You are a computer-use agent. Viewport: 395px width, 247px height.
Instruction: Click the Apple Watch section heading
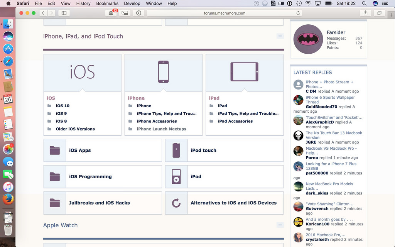pos(60,225)
